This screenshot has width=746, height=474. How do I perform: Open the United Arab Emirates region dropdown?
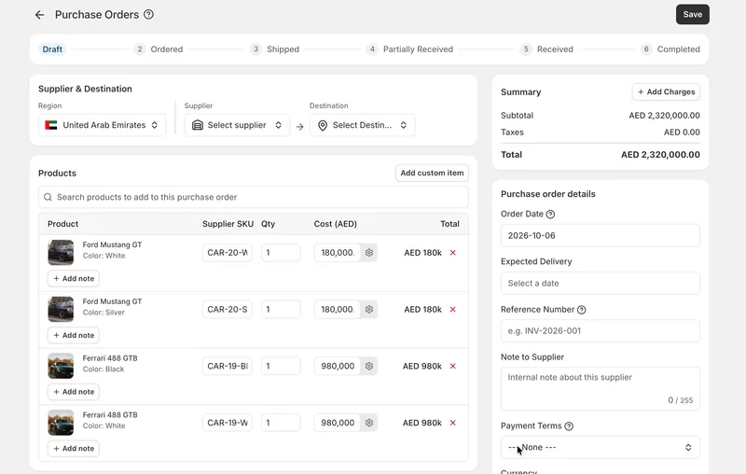point(103,125)
